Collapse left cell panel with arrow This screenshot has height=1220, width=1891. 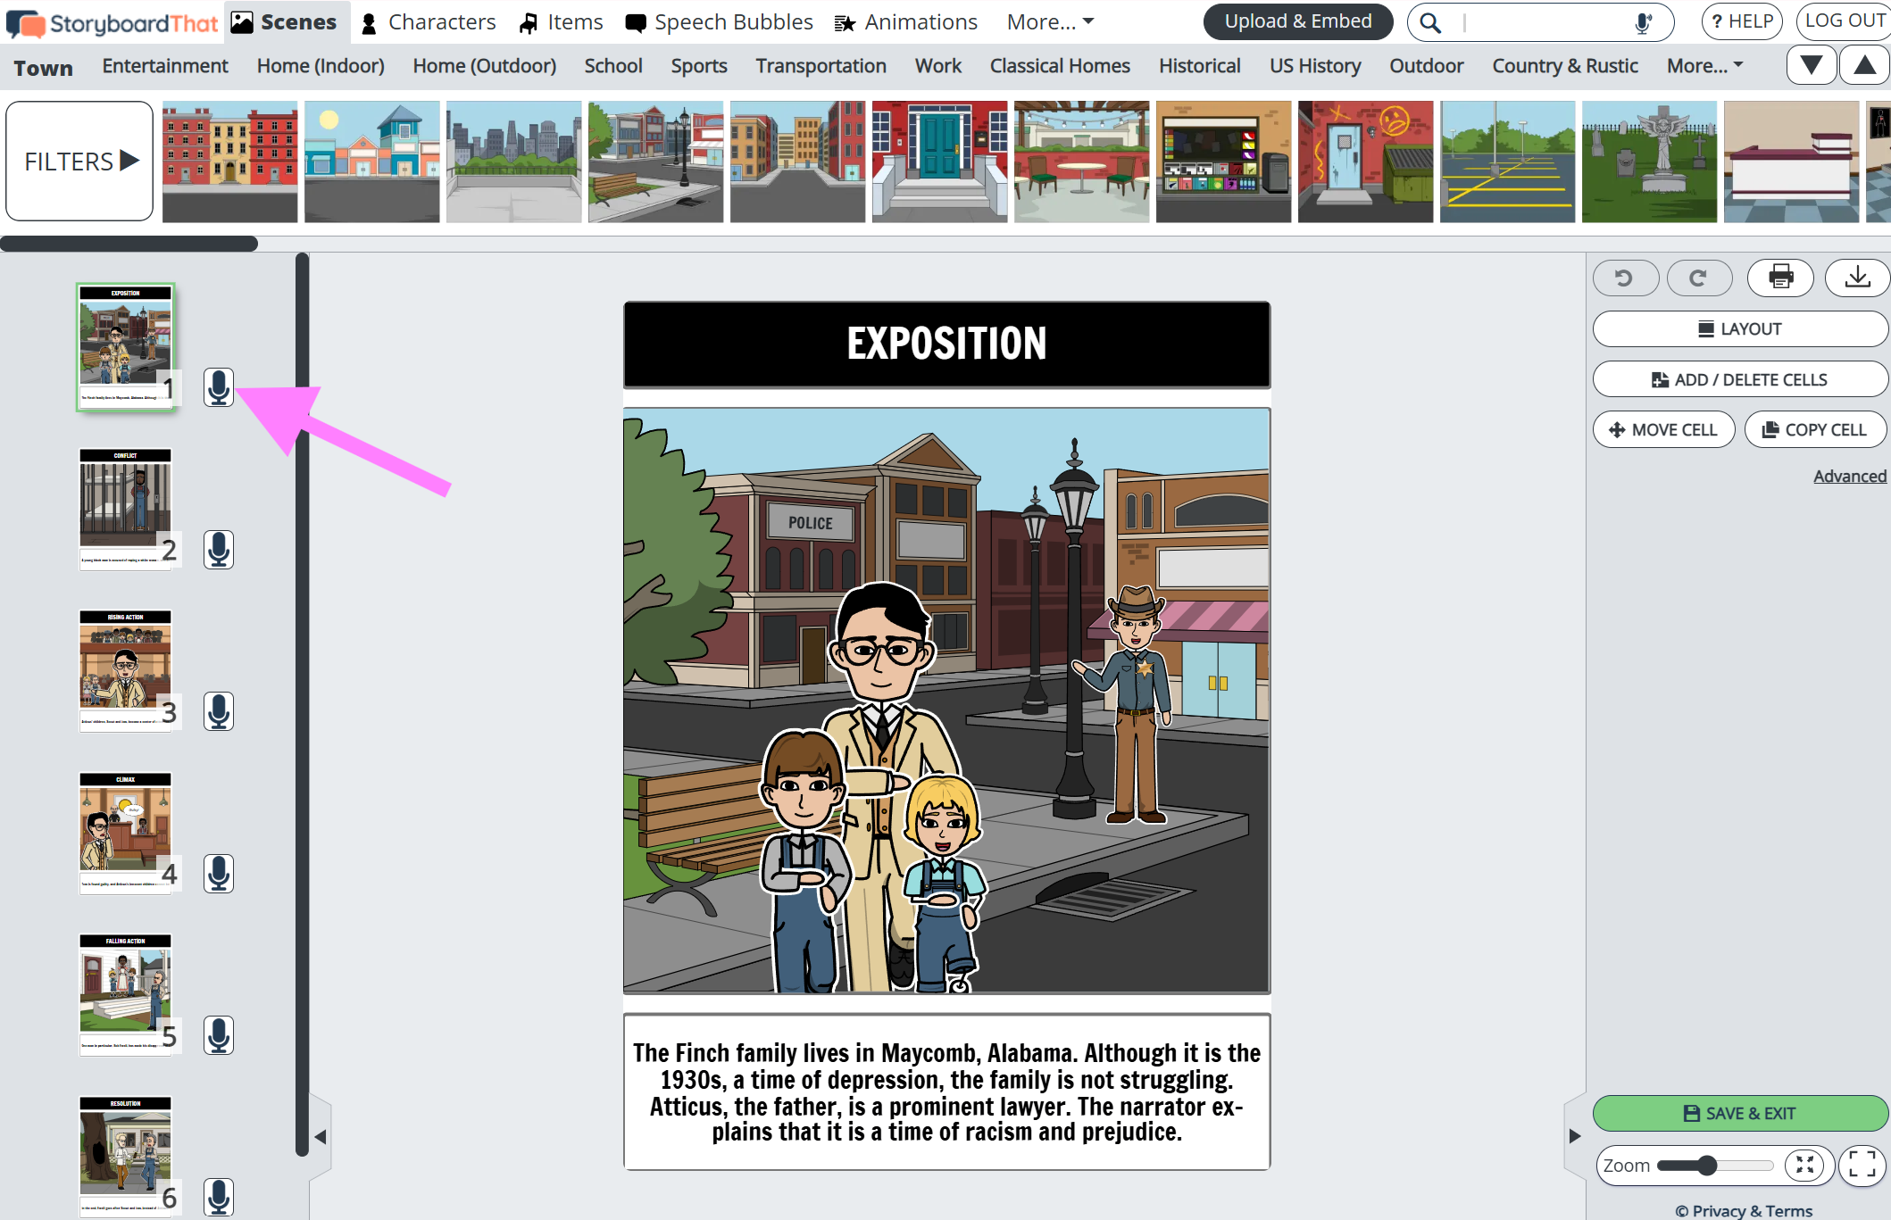321,1137
